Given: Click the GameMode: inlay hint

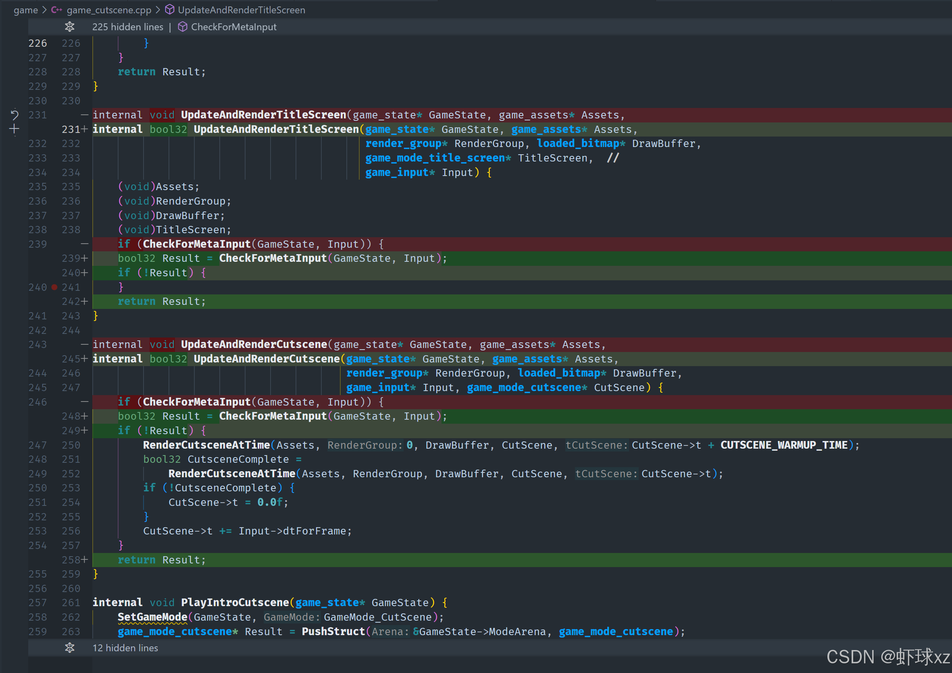Looking at the screenshot, I should 292,617.
